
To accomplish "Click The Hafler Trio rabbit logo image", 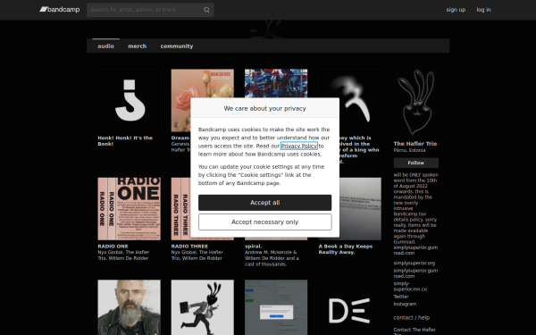I will coord(415,102).
